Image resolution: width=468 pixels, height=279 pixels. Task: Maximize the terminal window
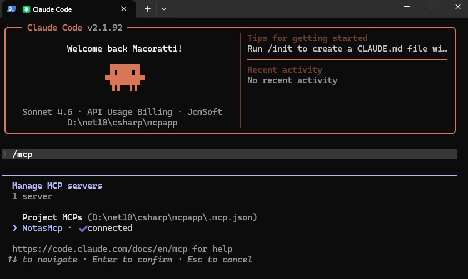(x=432, y=7)
